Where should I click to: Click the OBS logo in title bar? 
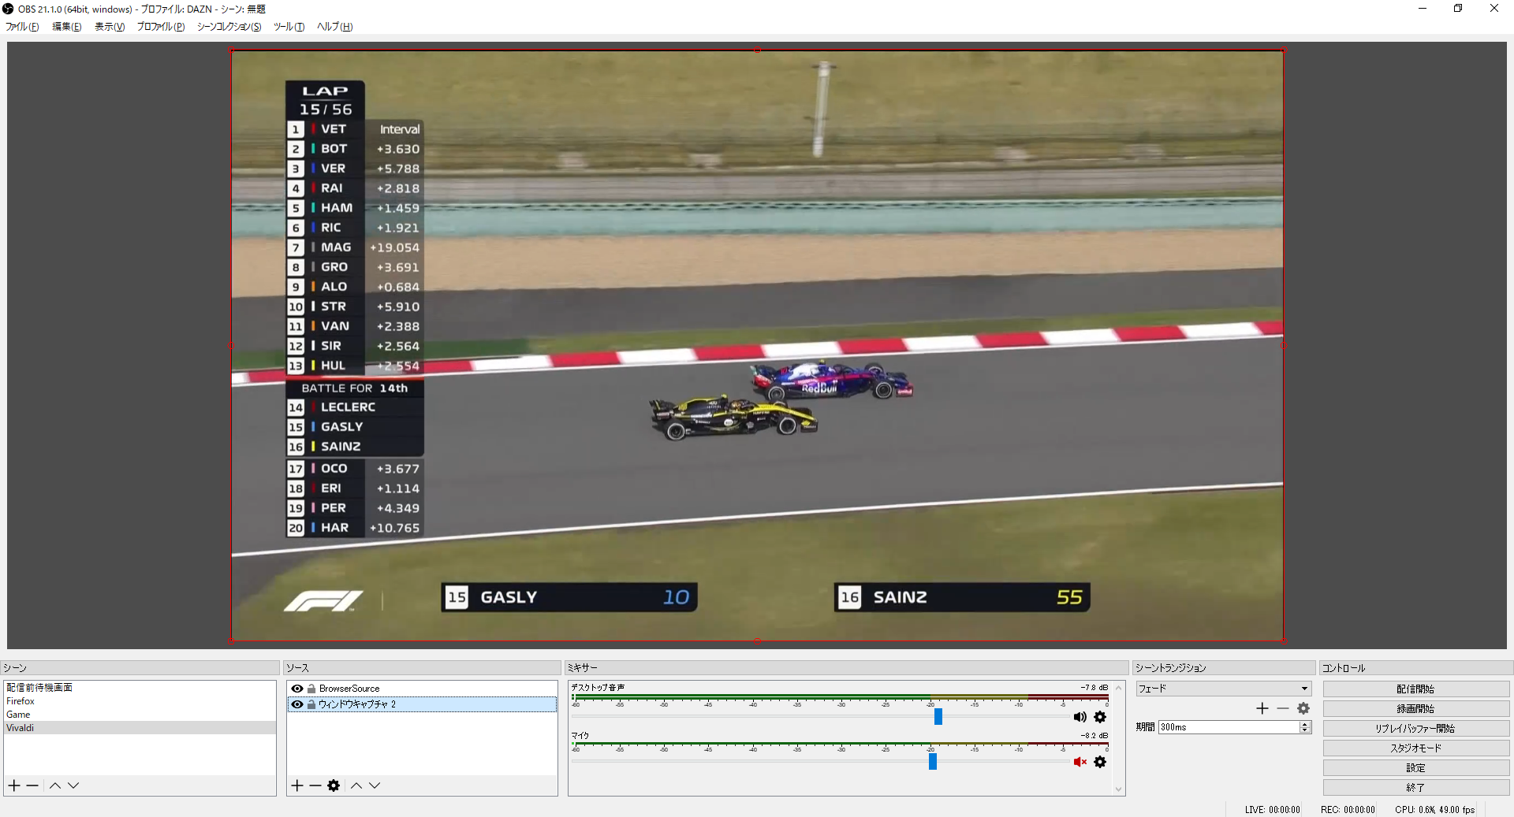click(x=8, y=9)
